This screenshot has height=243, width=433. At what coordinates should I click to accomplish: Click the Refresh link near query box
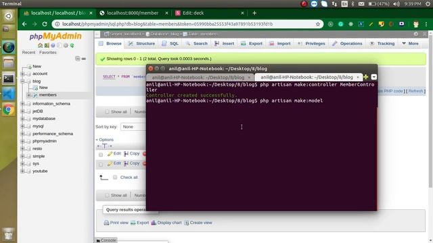pos(415,91)
